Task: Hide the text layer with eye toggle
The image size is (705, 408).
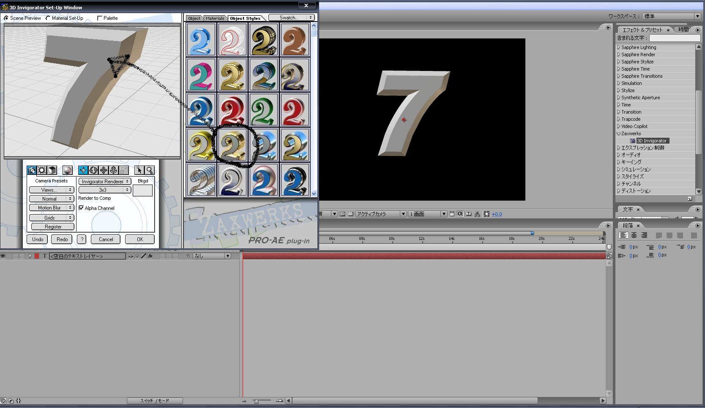Action: click(x=3, y=256)
